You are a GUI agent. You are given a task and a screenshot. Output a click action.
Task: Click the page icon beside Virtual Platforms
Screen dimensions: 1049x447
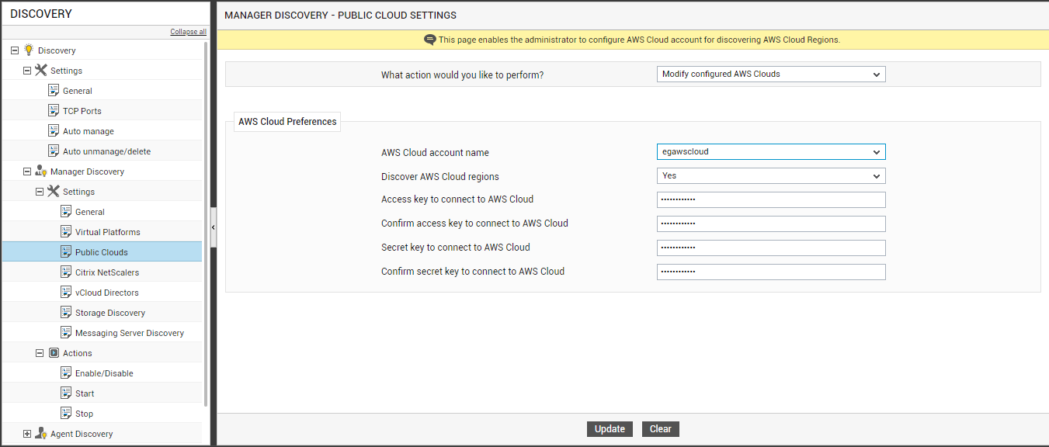pos(66,231)
